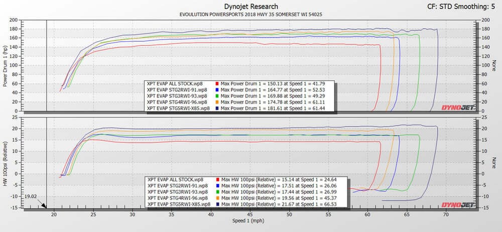
Task: Click the black cursor arrow near 19.02
Action: click(44, 205)
